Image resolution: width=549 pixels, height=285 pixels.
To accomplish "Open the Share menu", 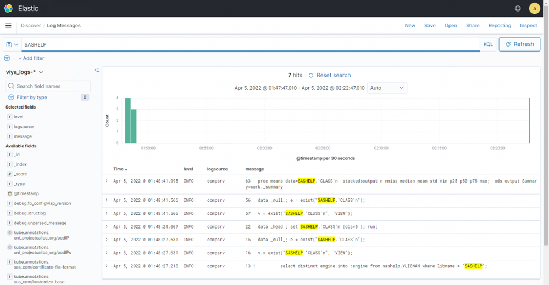I will [x=473, y=25].
